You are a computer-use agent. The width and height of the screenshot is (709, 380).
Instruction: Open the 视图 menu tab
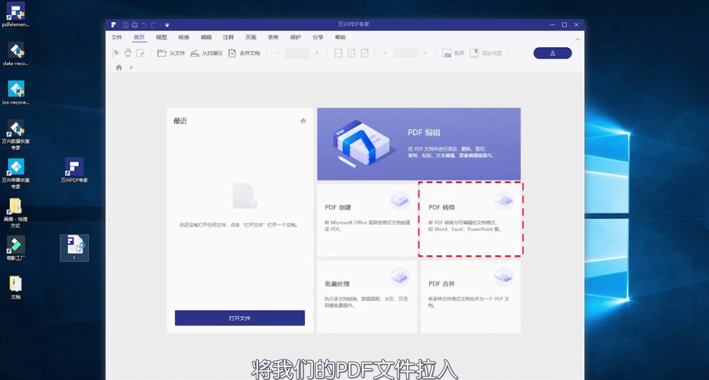[x=162, y=37]
